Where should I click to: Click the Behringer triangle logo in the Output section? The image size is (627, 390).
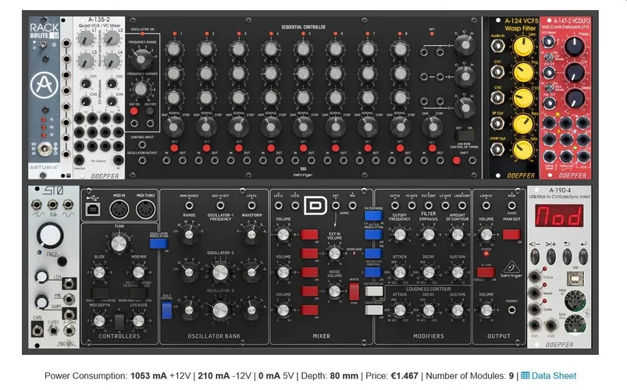click(x=511, y=268)
